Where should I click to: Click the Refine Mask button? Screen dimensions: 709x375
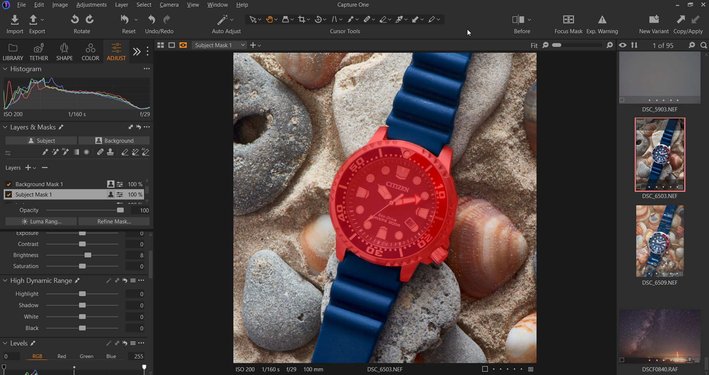[114, 222]
